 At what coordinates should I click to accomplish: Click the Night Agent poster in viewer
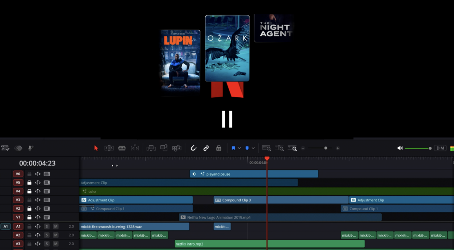click(274, 28)
